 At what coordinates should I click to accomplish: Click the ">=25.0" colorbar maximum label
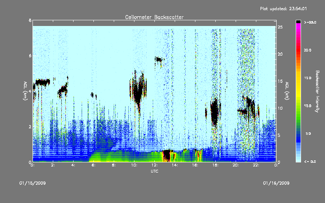point(310,22)
